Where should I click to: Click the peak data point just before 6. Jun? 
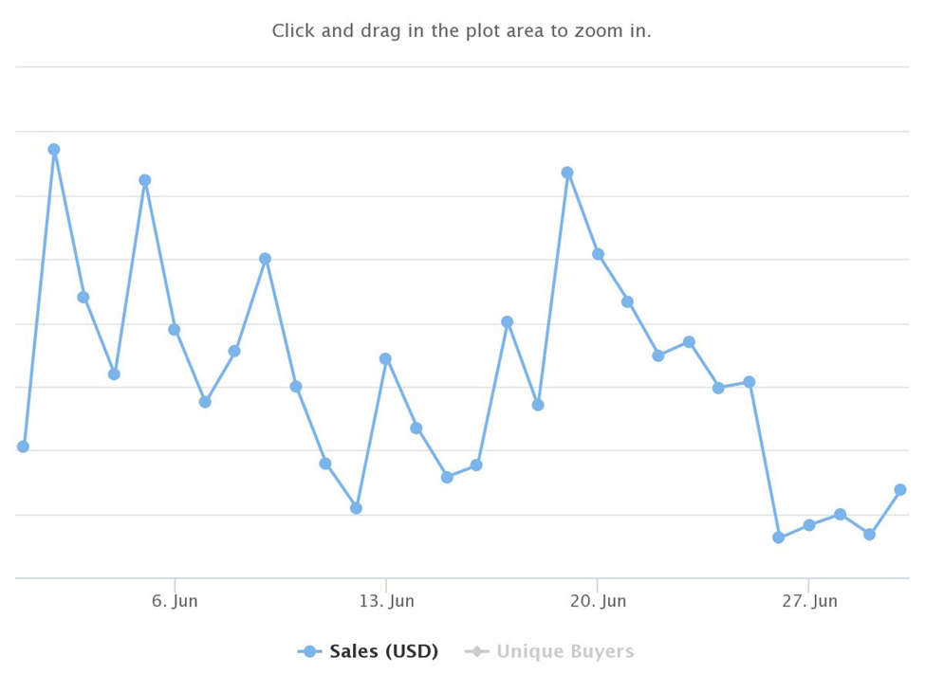[145, 180]
